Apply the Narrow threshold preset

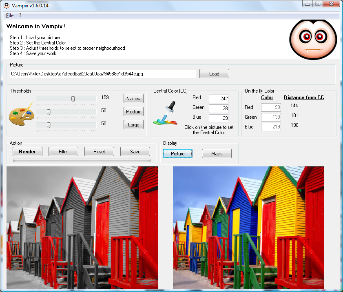pos(133,99)
